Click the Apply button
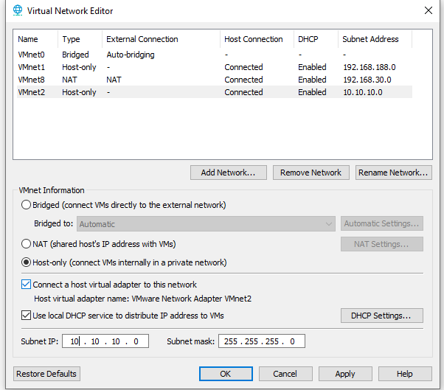 click(345, 374)
